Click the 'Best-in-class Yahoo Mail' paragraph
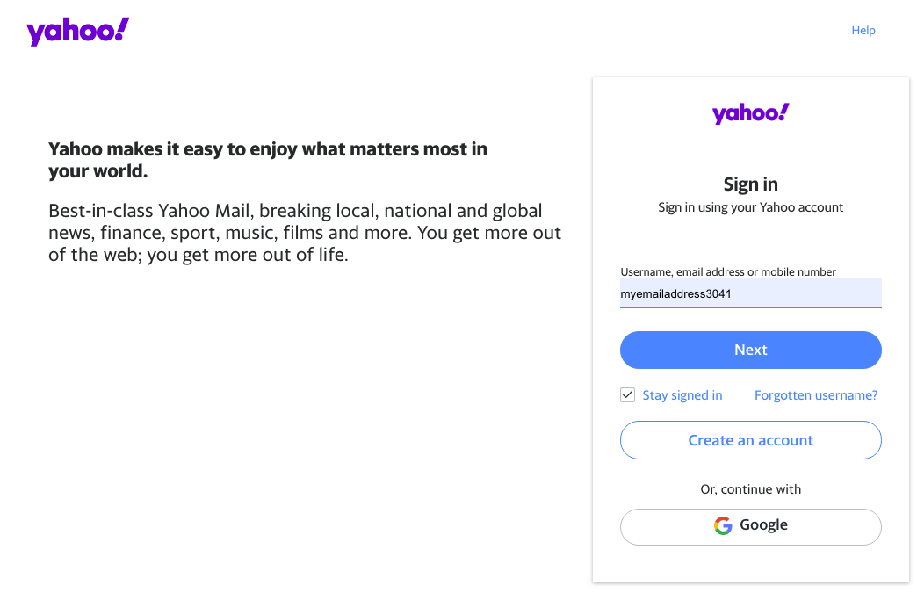This screenshot has width=917, height=593. [x=305, y=232]
